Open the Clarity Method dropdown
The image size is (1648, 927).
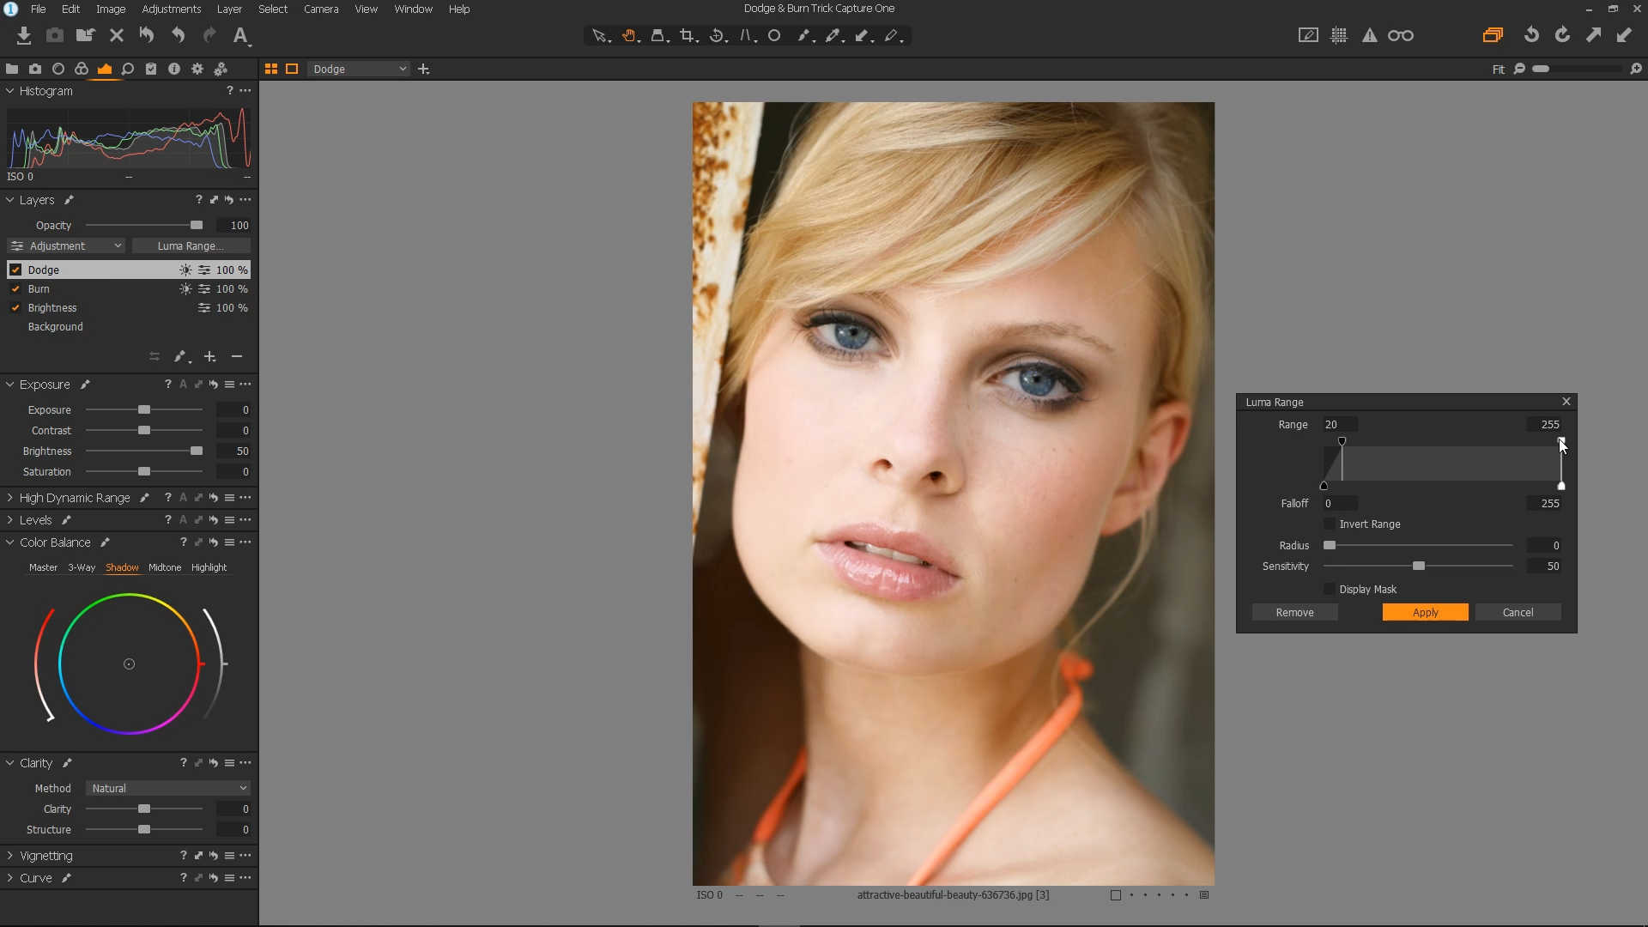[168, 788]
